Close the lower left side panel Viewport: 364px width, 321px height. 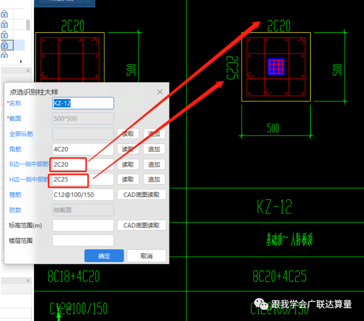click(28, 281)
